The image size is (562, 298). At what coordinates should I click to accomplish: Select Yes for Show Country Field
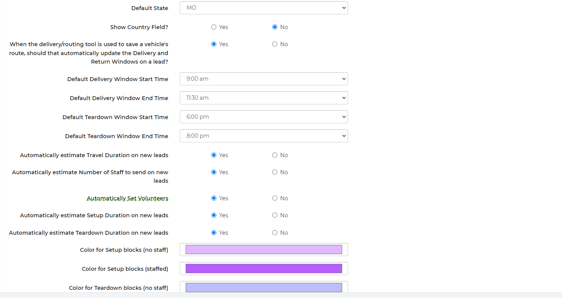(x=214, y=27)
